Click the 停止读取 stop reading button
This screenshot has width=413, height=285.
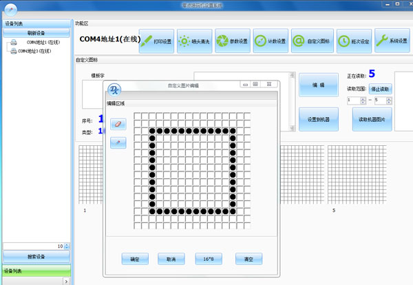(x=381, y=89)
